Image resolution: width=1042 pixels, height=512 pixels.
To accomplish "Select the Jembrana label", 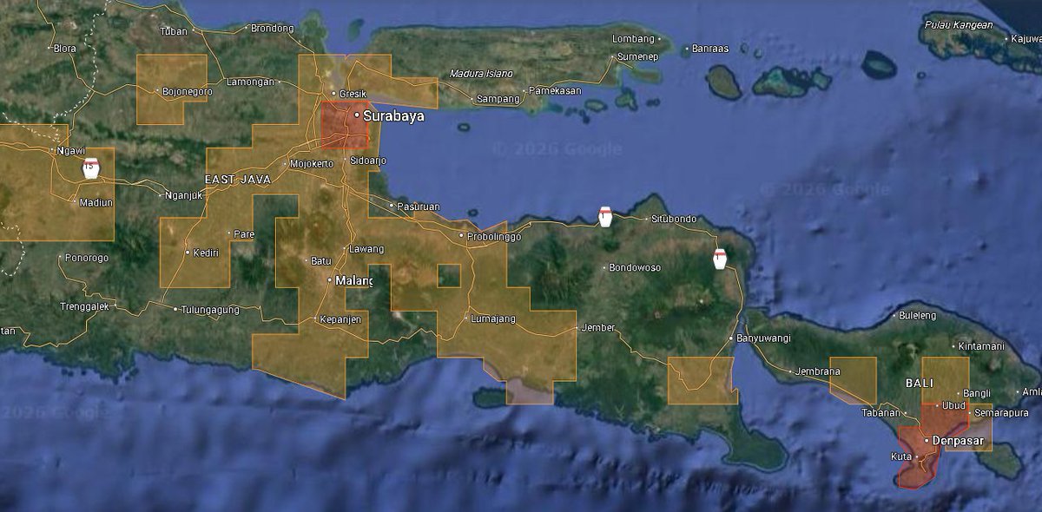I will point(817,371).
